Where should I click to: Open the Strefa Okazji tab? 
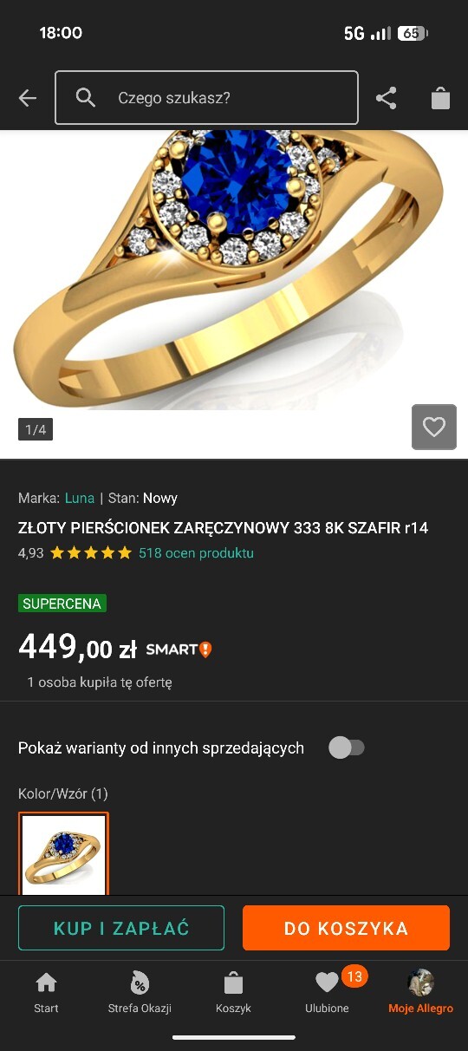[x=140, y=993]
